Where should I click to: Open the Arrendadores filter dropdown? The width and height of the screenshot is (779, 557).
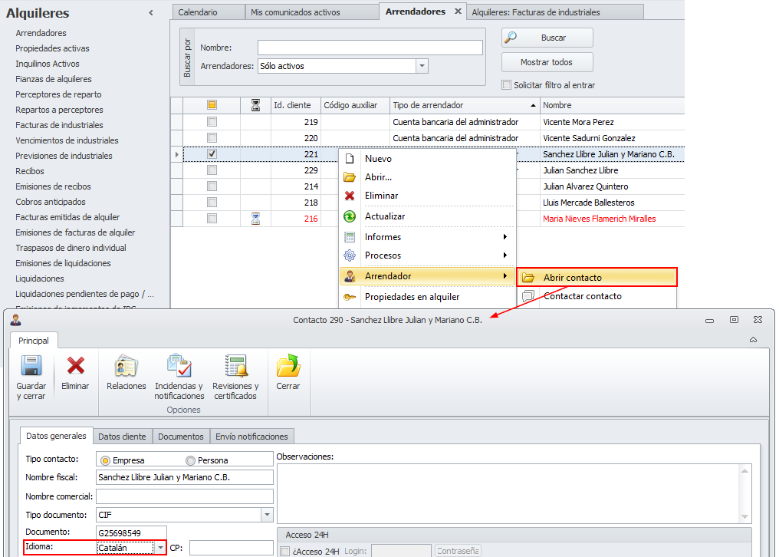422,67
